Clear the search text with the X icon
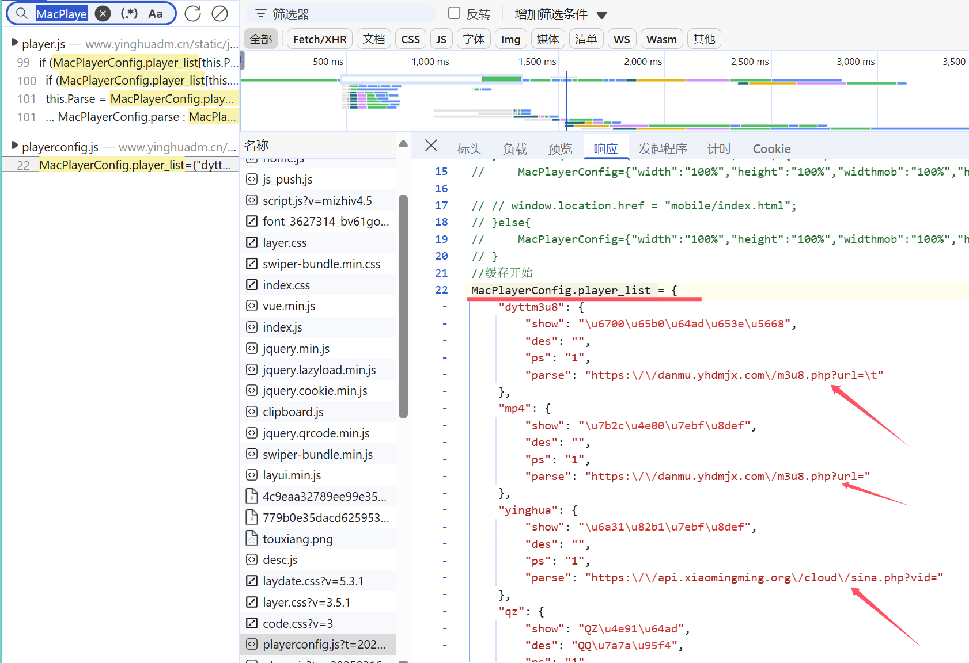The image size is (969, 663). coord(103,14)
